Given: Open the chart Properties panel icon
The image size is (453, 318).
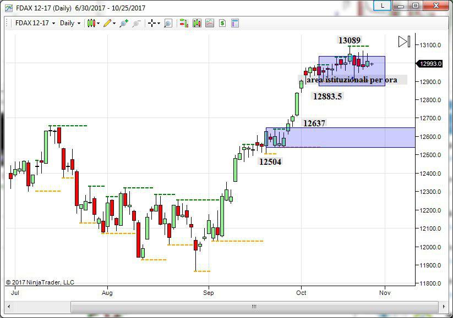Looking at the screenshot, I should (235, 23).
